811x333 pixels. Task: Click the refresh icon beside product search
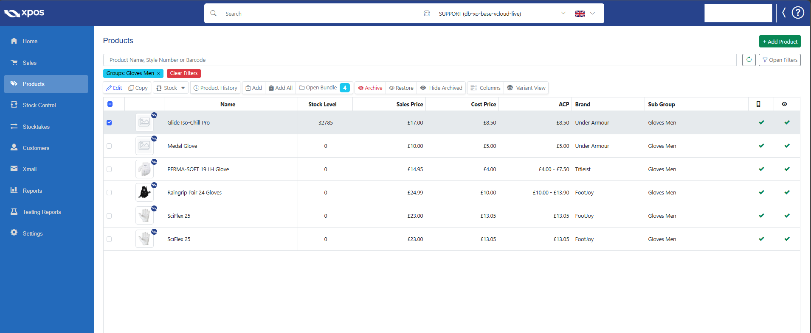749,60
